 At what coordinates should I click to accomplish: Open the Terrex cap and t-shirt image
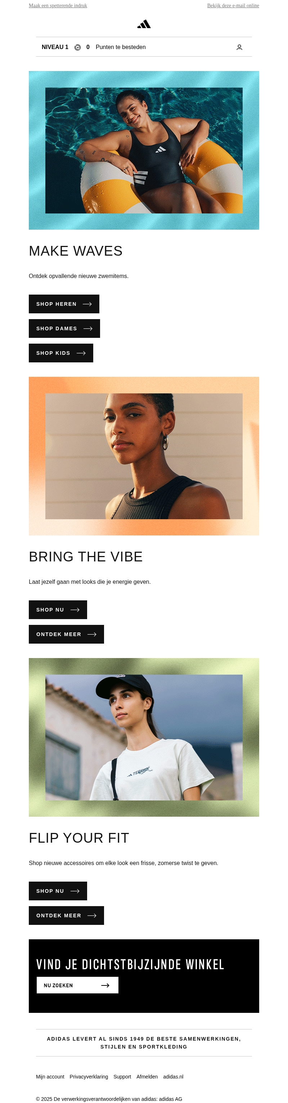[x=144, y=737]
